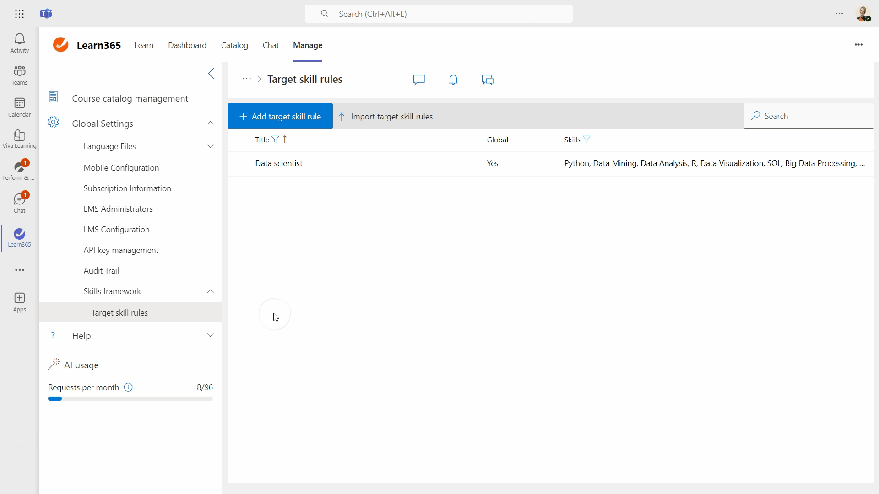Expand the Language Files submenu

[210, 146]
